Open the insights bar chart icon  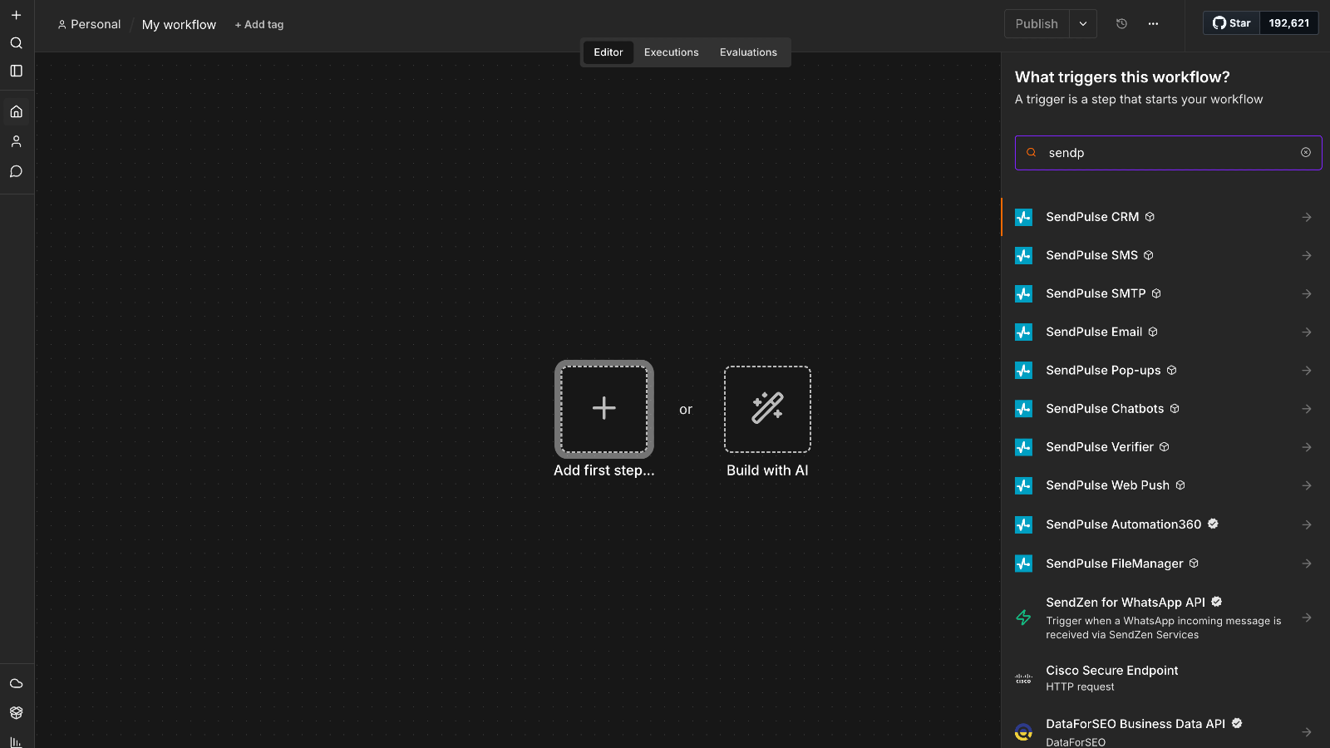click(x=16, y=741)
